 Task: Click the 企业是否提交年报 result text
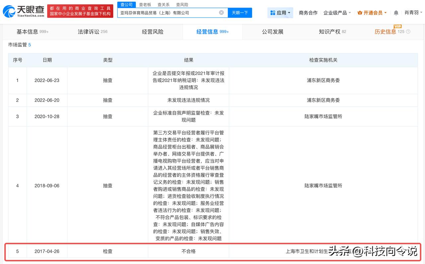[x=189, y=80]
